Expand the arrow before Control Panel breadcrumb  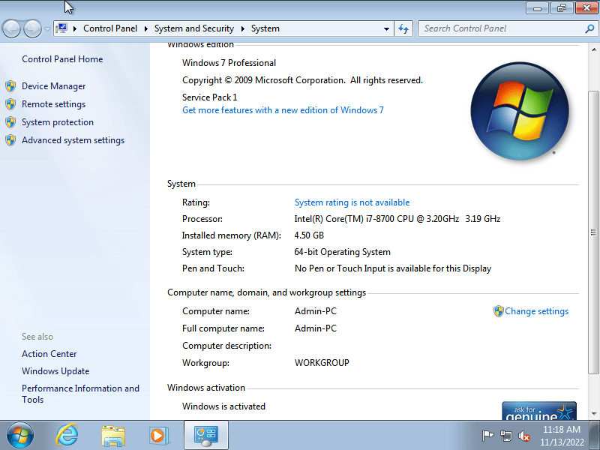(x=75, y=28)
